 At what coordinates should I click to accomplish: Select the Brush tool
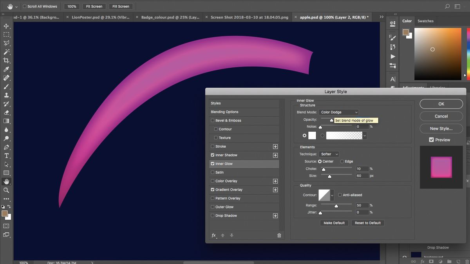[x=5, y=87]
